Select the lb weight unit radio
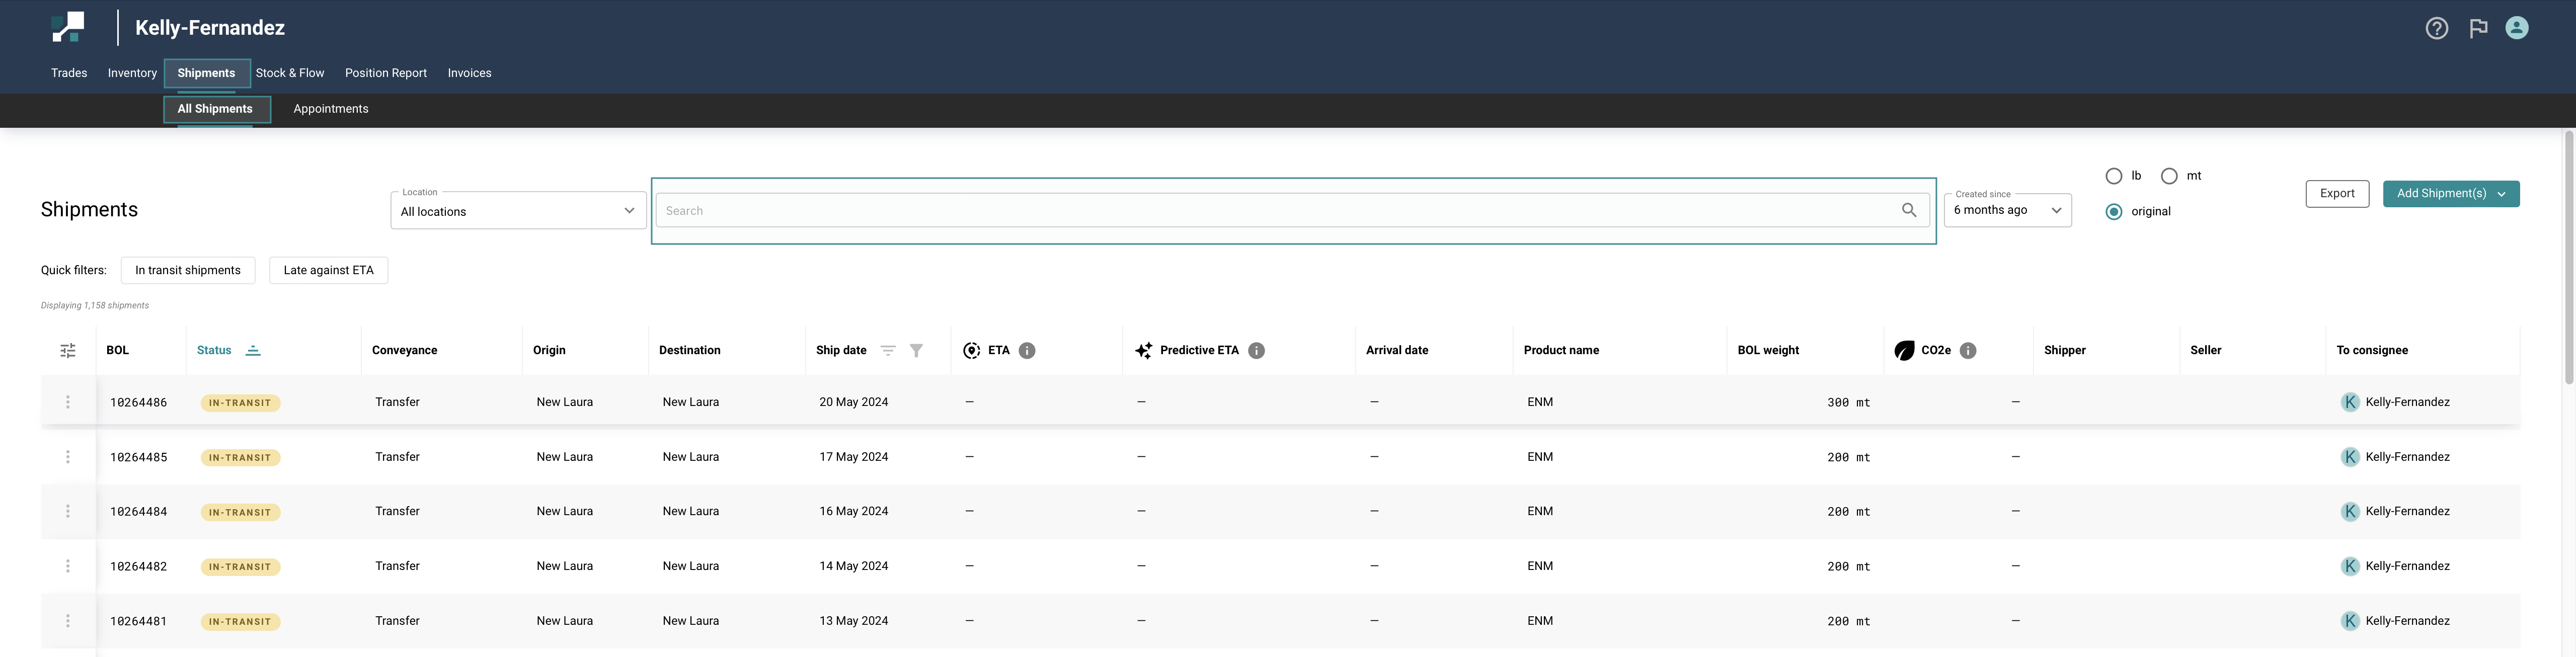The height and width of the screenshot is (657, 2576). [2114, 176]
